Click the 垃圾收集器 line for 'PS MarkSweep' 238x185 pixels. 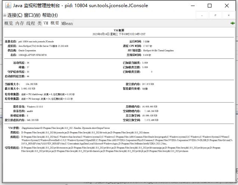pos(48,94)
